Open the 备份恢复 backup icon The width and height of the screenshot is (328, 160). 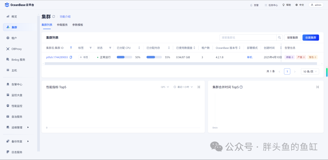click(8, 141)
